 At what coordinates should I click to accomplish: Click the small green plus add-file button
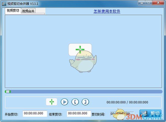51,102
